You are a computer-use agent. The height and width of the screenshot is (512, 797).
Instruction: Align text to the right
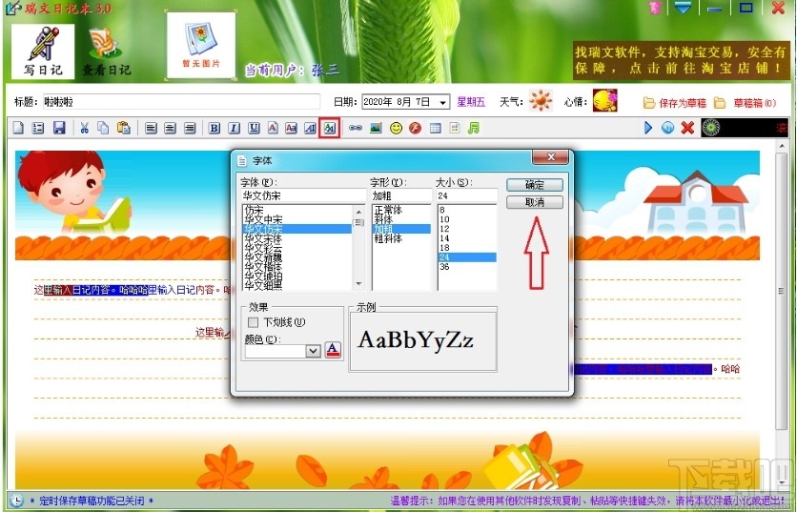(x=190, y=128)
